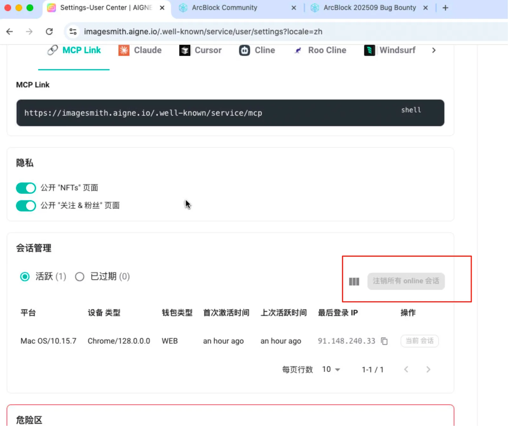This screenshot has height=426, width=508.
Task: Reload the page with refresh icon
Action: (49, 31)
